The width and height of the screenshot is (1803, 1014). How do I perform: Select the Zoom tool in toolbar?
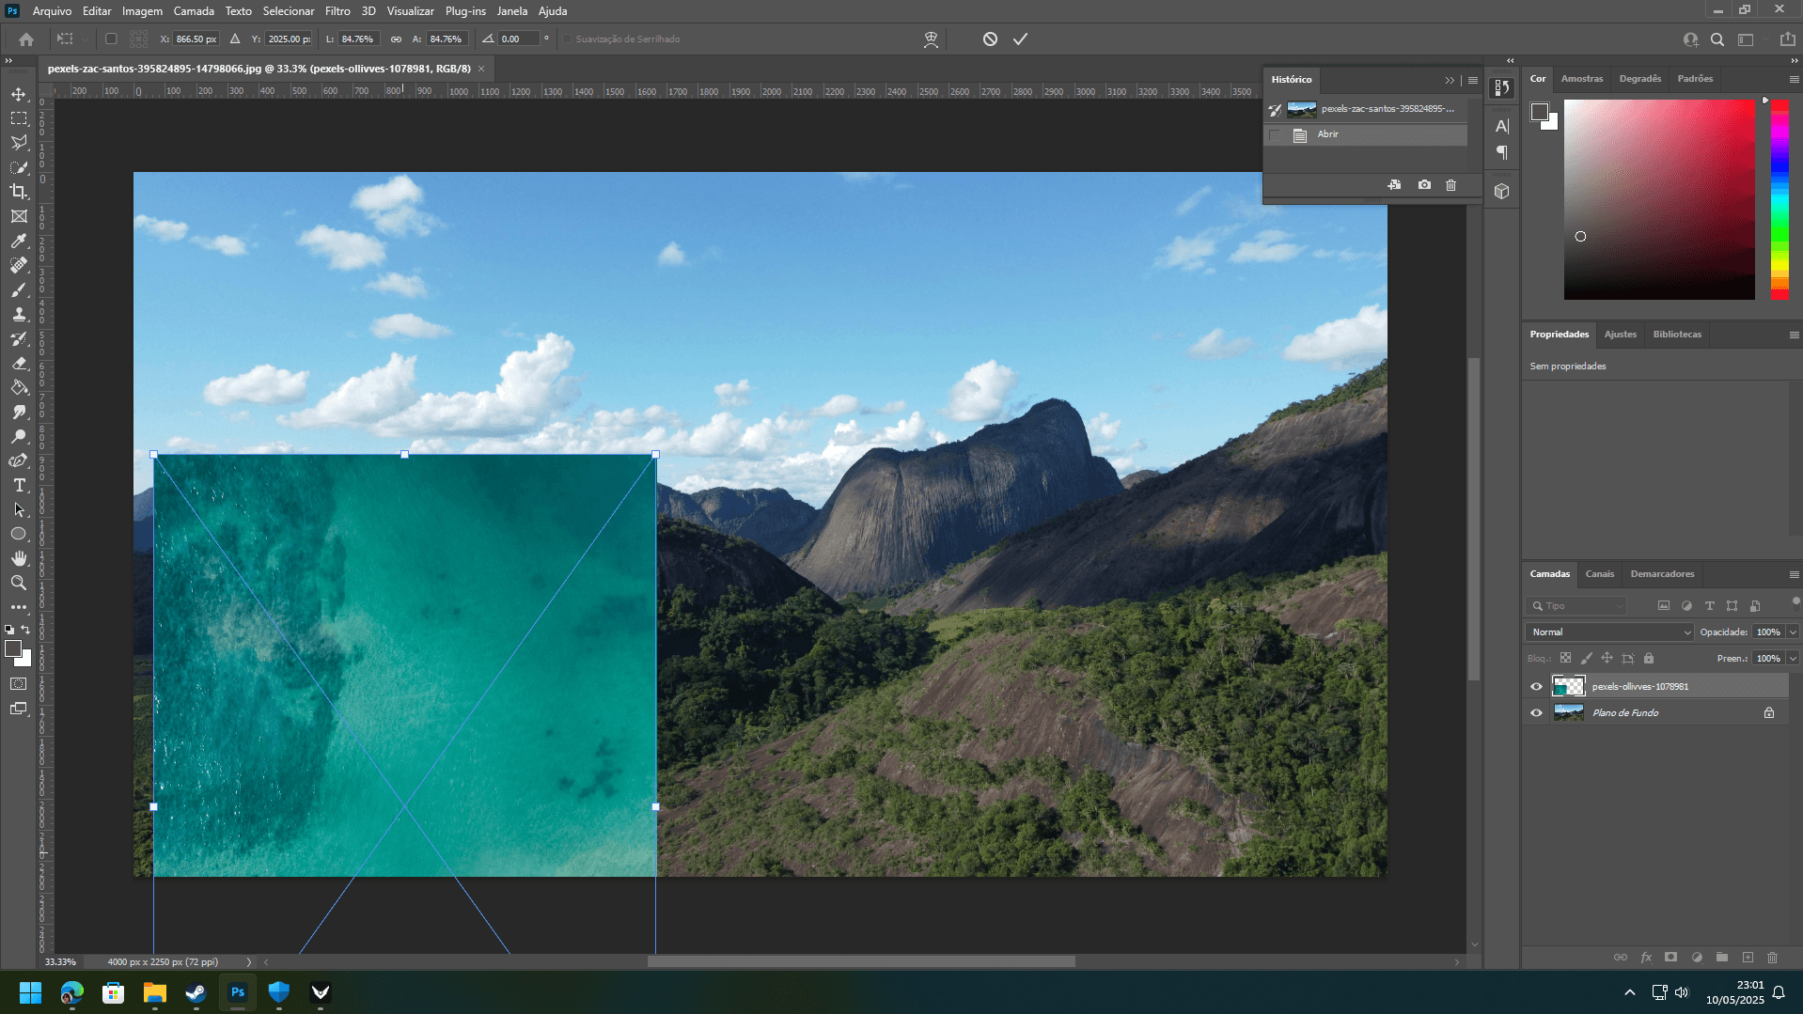(19, 583)
